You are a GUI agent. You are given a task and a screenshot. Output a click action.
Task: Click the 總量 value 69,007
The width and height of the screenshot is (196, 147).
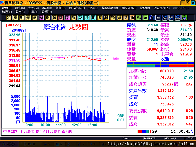(x=152, y=49)
